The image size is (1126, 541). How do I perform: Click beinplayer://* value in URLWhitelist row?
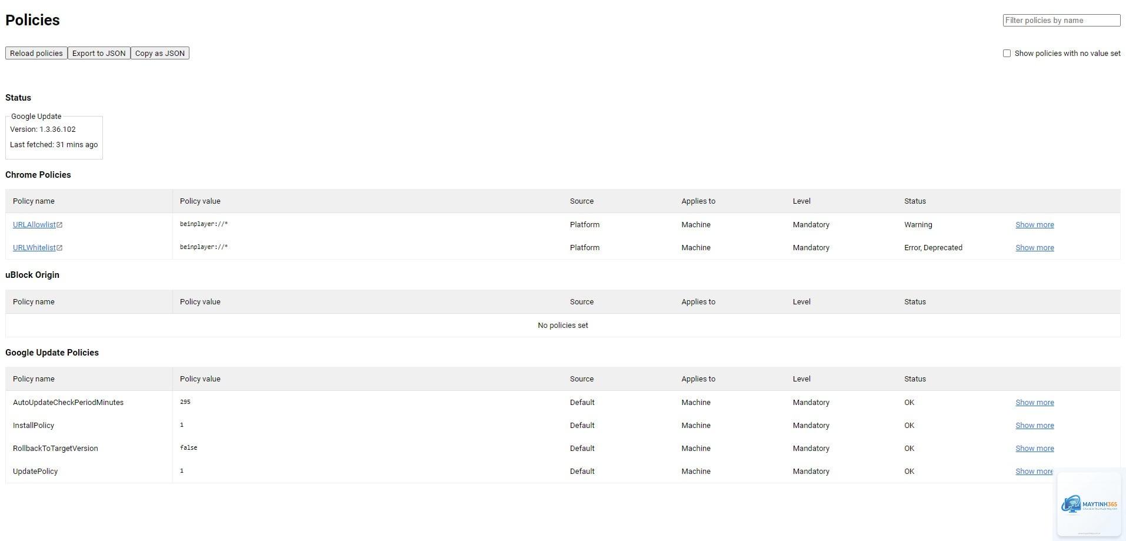pos(204,247)
